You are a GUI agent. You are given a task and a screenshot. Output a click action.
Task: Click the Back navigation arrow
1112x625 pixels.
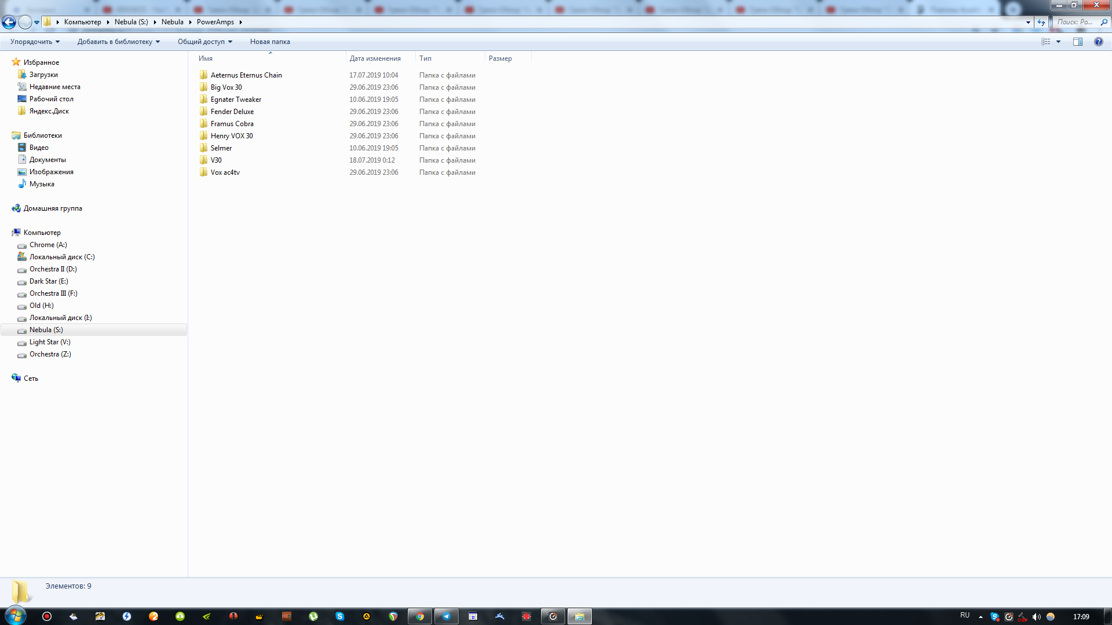9,22
